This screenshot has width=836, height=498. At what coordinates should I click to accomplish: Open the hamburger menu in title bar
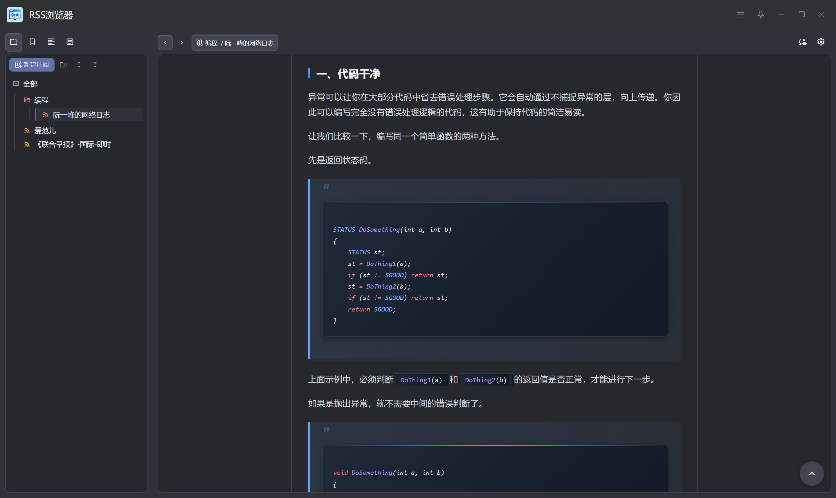pos(740,15)
